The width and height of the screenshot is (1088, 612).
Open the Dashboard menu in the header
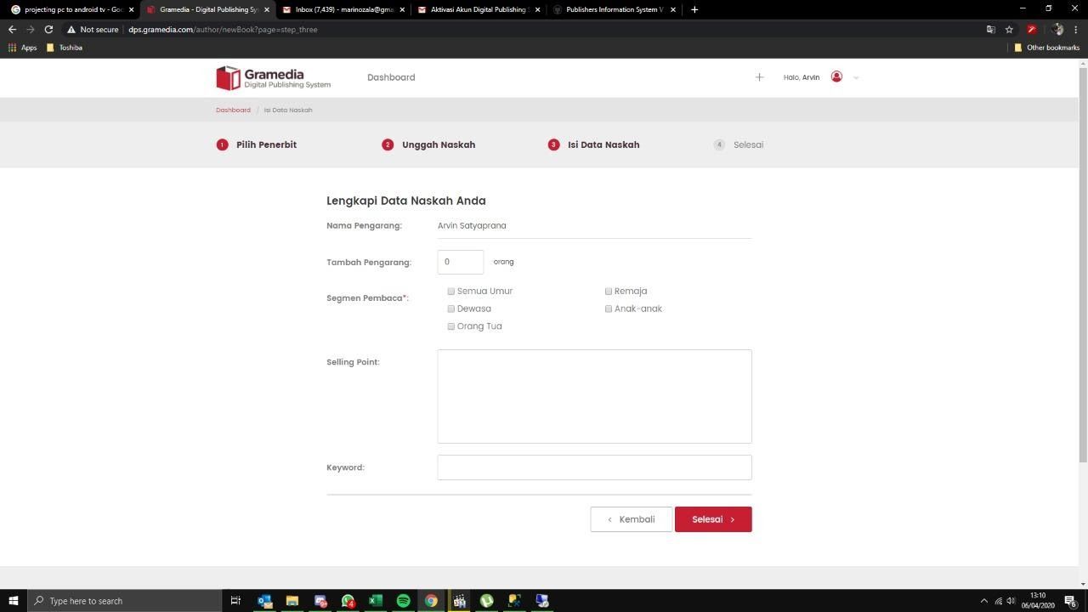click(x=391, y=77)
